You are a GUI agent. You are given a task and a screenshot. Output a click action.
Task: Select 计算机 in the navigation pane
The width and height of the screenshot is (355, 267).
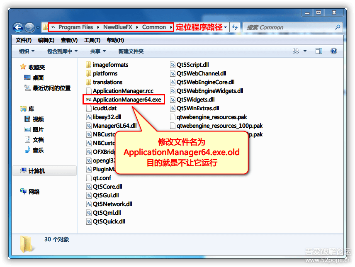pos(36,171)
